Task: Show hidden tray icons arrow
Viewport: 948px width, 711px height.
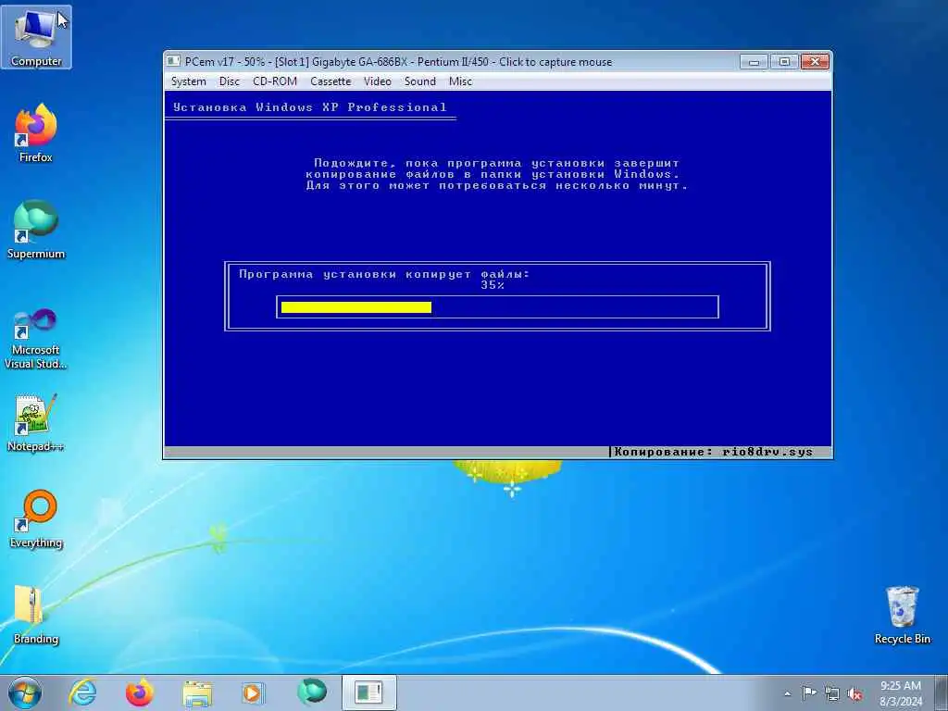Action: tap(787, 693)
